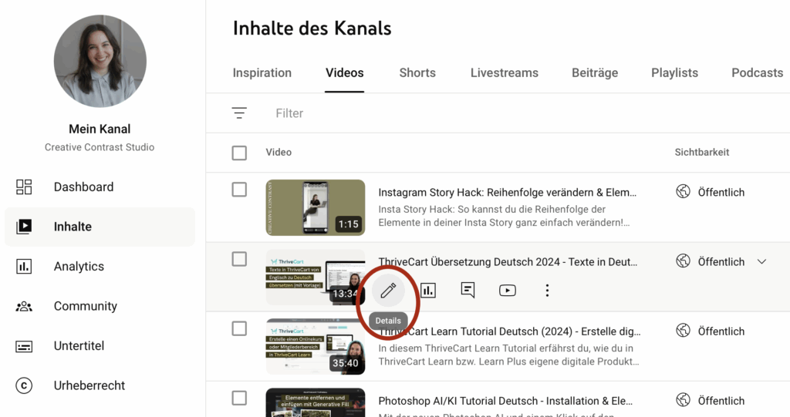Click title 'Photoshop AI/KI Tutorial Deutsch'
Screen dimensions: 790x417
pyautogui.click(x=505, y=401)
